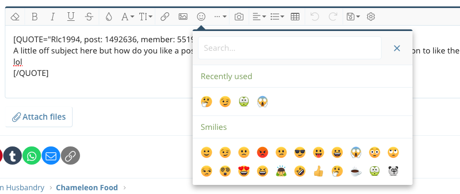The height and width of the screenshot is (194, 460).
Task: Insert the dizzy spiral-eyes smiley
Action: pyautogui.click(x=225, y=171)
